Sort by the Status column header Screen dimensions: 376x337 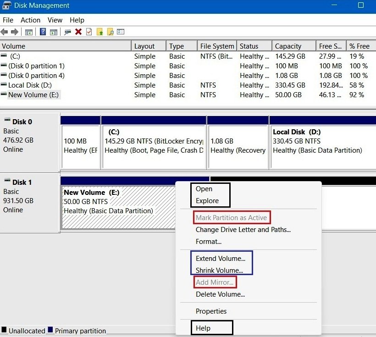(254, 46)
